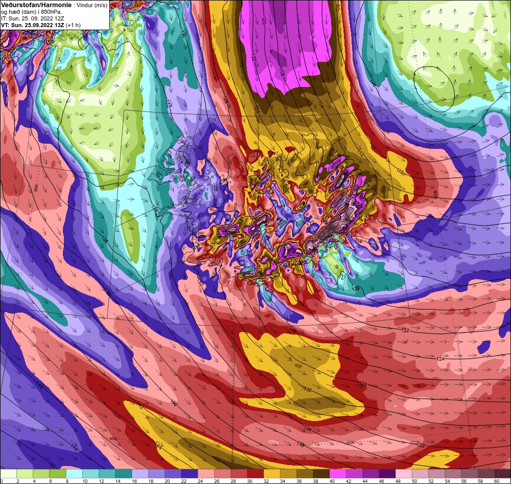Image resolution: width=511 pixels, height=484 pixels.
Task: Click the '150' height contour label
Action: click(x=52, y=465)
